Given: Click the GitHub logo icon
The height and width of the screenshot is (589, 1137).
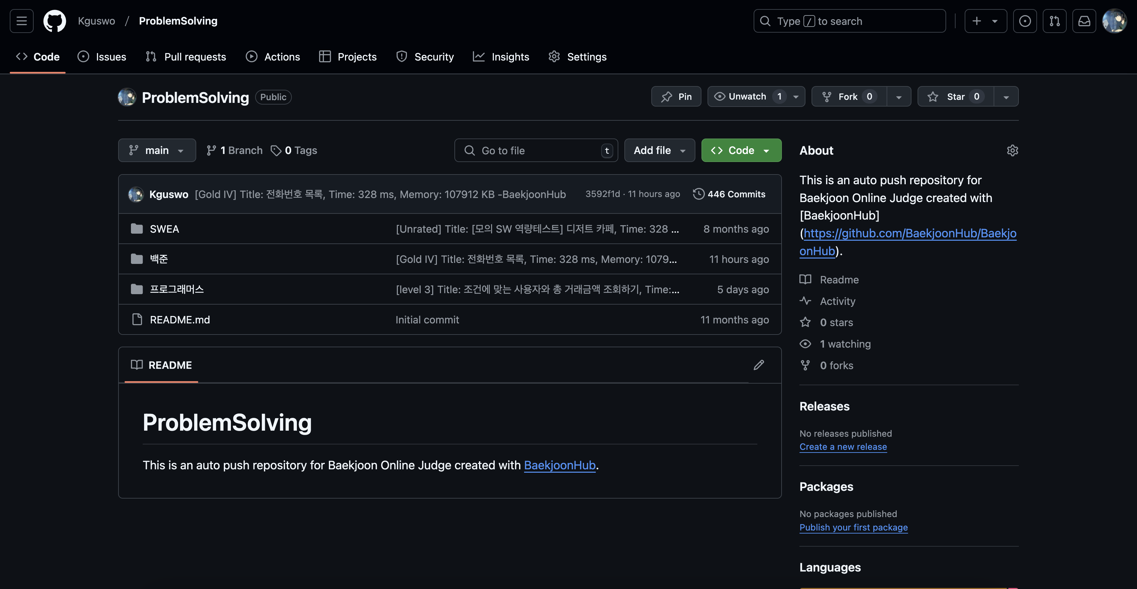Looking at the screenshot, I should click(x=55, y=21).
